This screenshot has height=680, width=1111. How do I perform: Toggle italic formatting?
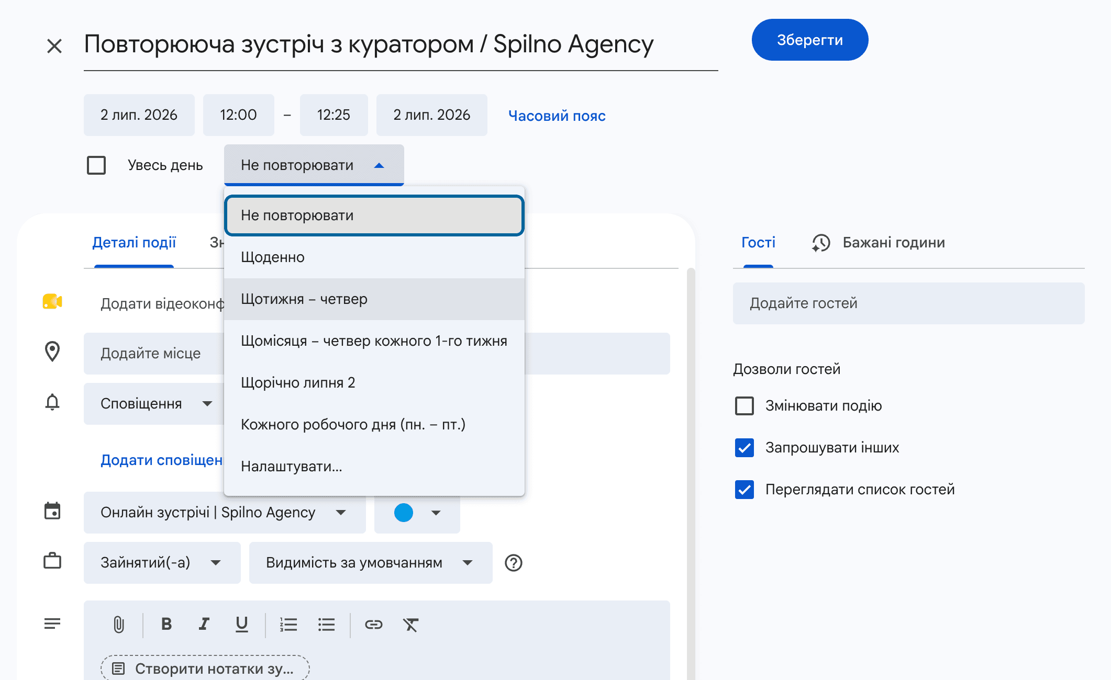pos(204,624)
